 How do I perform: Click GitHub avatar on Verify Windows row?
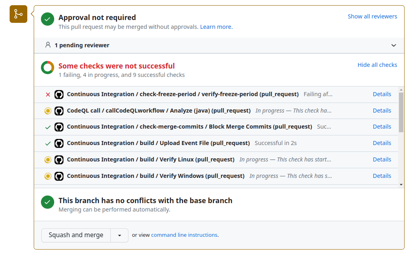pos(59,176)
